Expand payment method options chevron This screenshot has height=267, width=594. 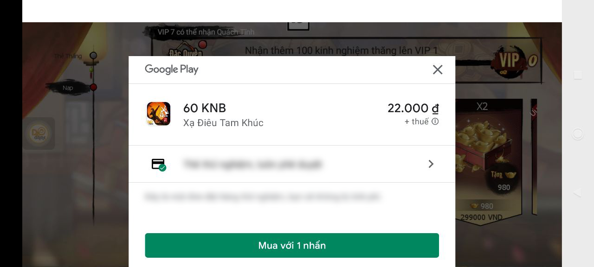(431, 164)
